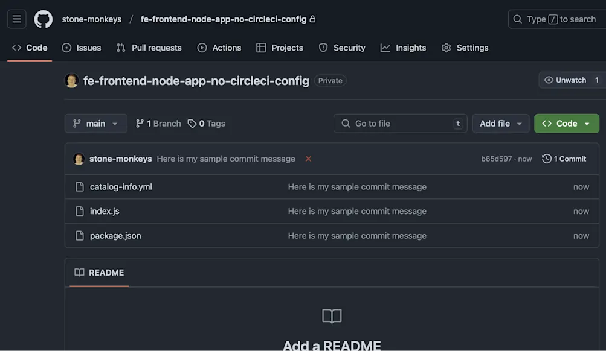Viewport: 606px width, 351px height.
Task: Click the tags icon beside 0 Tags
Action: [192, 123]
